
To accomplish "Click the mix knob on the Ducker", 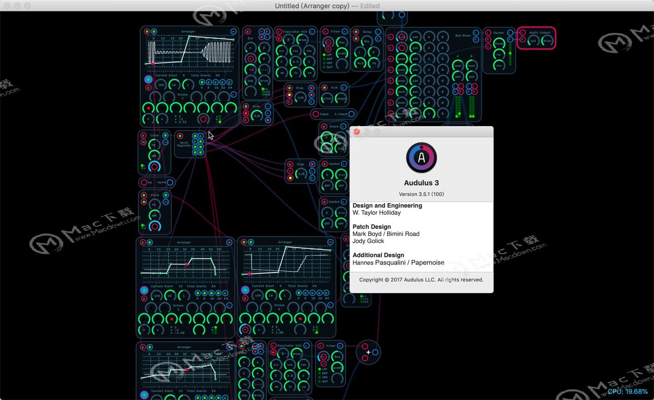I will click(499, 66).
